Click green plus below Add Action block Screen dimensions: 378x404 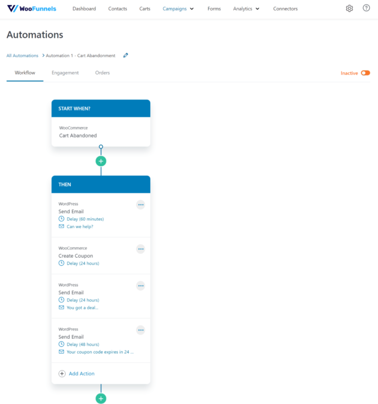[x=101, y=398]
